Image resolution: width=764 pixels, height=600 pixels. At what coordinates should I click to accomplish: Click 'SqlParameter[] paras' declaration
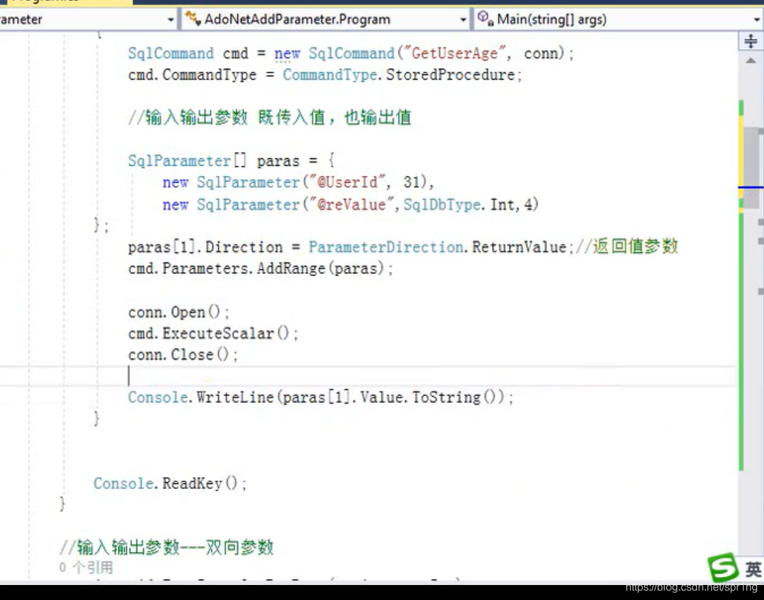click(x=214, y=160)
